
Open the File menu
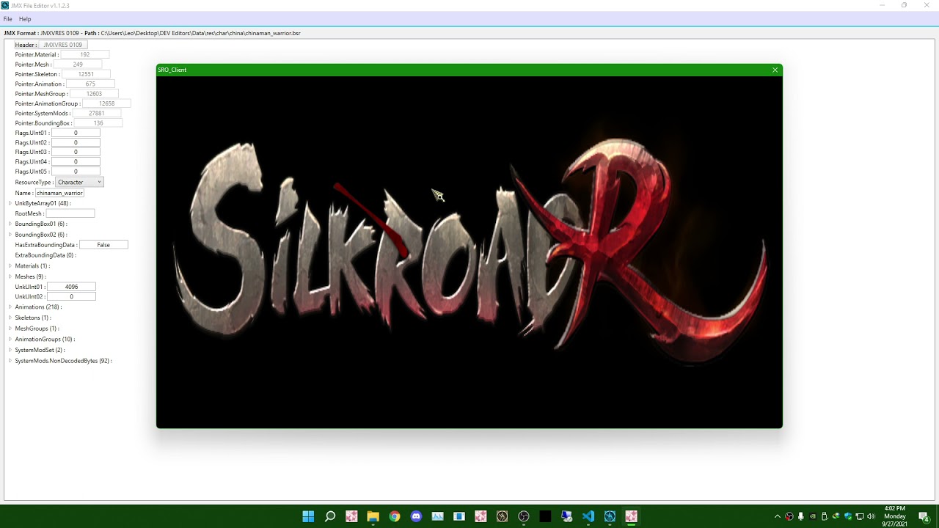pyautogui.click(x=7, y=19)
